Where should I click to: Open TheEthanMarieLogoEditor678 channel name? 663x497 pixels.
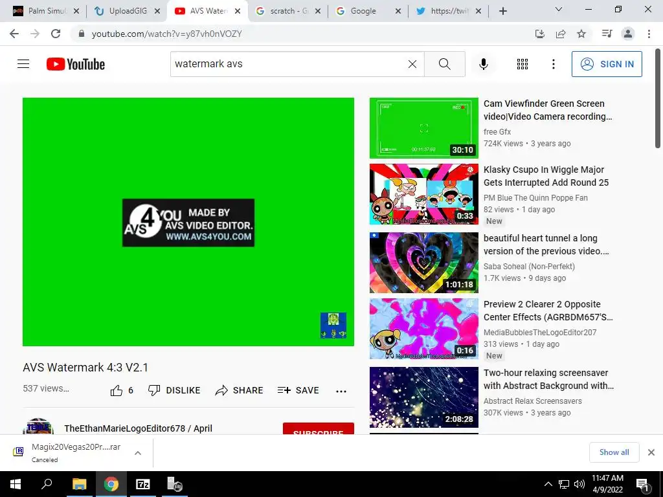point(139,428)
